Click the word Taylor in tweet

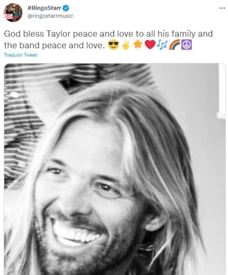pyautogui.click(x=58, y=34)
